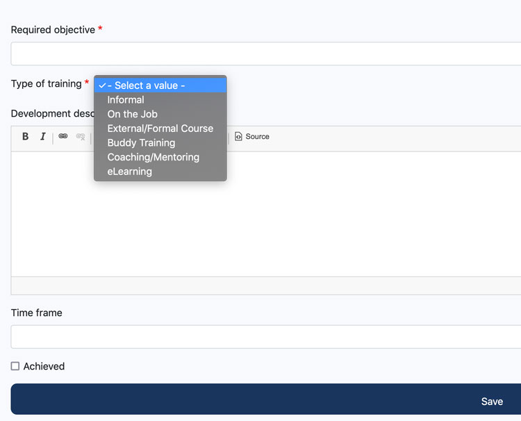The width and height of the screenshot is (521, 421).
Task: Click the unlink icon in toolbar
Action: point(81,137)
